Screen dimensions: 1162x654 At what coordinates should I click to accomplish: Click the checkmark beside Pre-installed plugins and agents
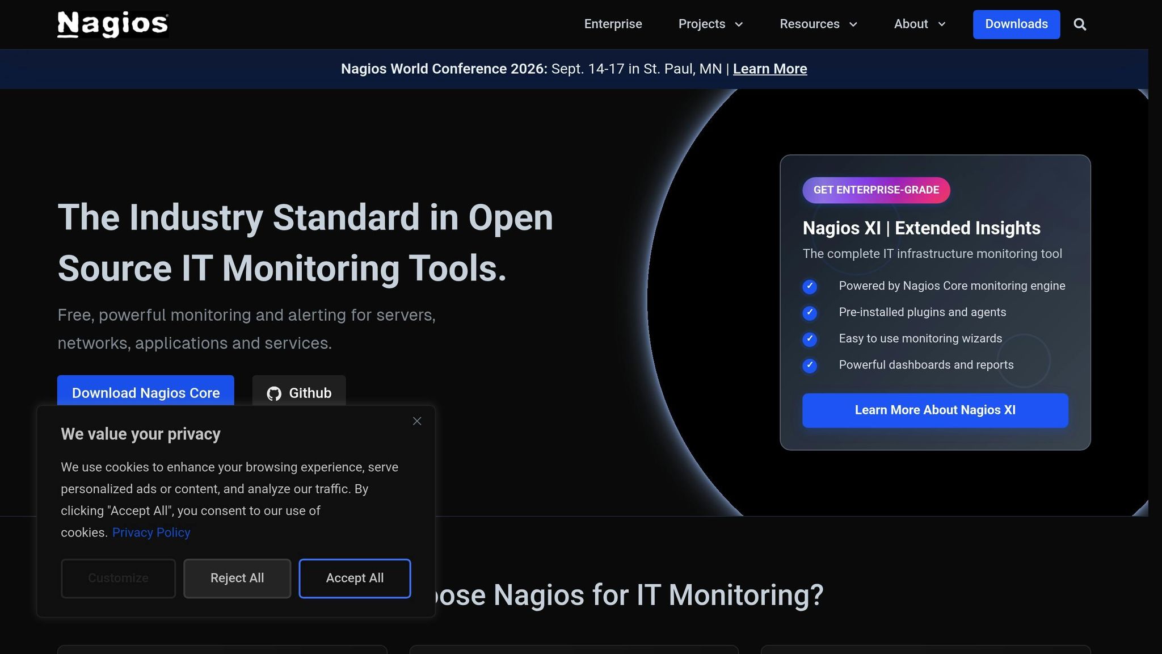810,313
